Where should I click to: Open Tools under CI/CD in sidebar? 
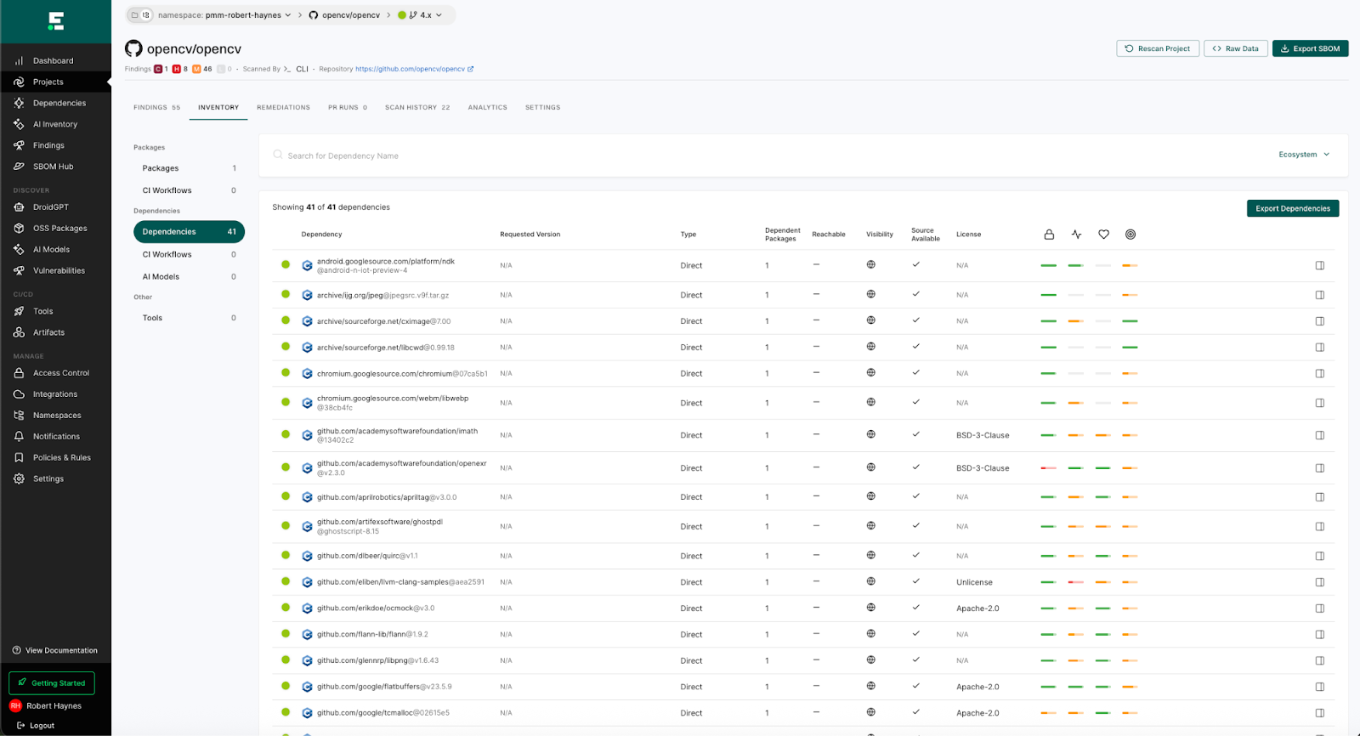42,312
